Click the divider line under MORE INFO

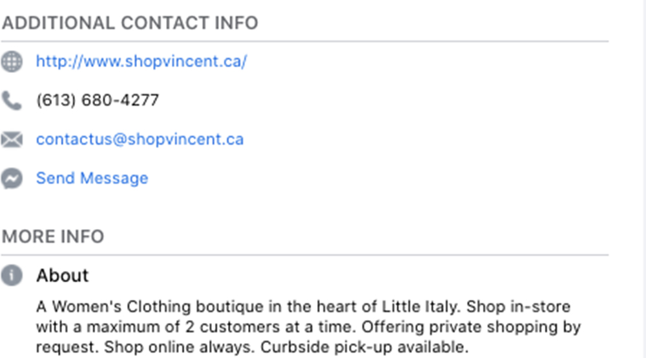305,255
